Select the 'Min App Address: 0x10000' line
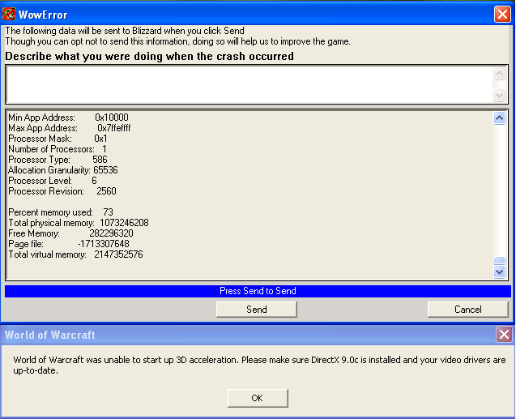Screen dimensions: 516x419 pyautogui.click(x=68, y=118)
